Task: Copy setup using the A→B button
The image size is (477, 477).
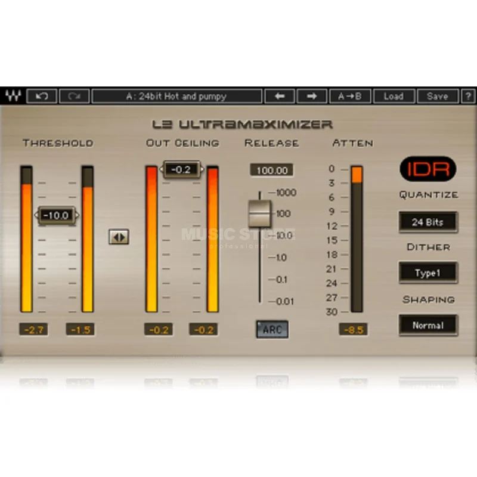Action: click(x=350, y=97)
